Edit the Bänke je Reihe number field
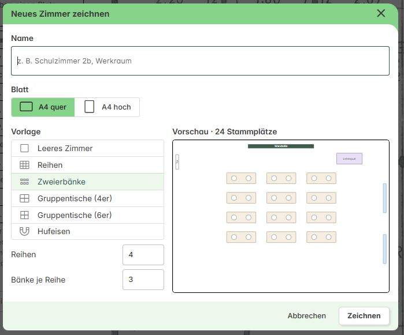 pyautogui.click(x=143, y=280)
